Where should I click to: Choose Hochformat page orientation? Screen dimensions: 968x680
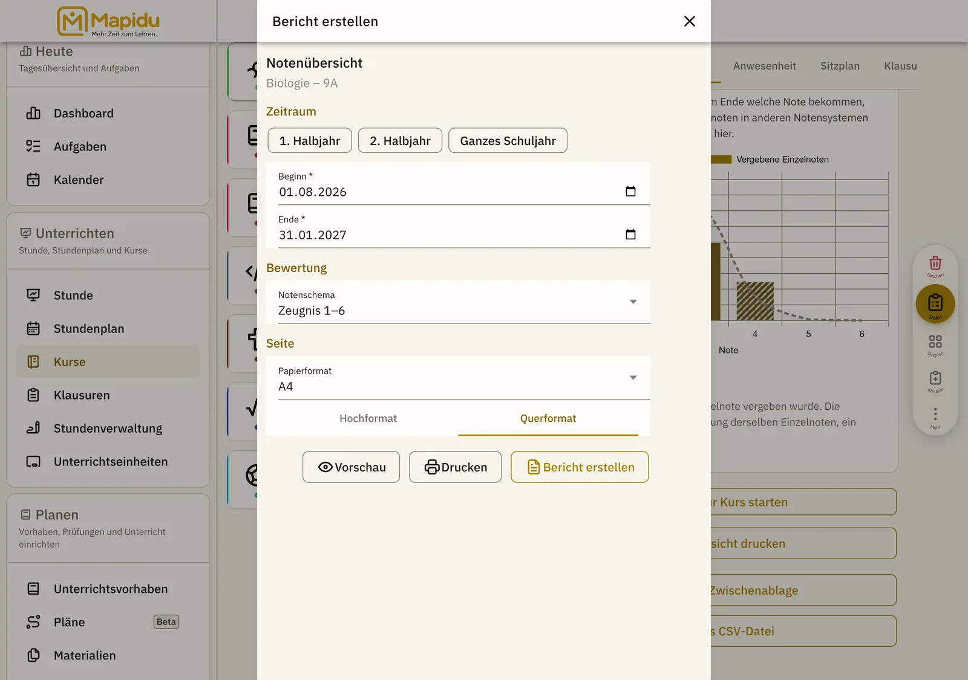click(368, 419)
